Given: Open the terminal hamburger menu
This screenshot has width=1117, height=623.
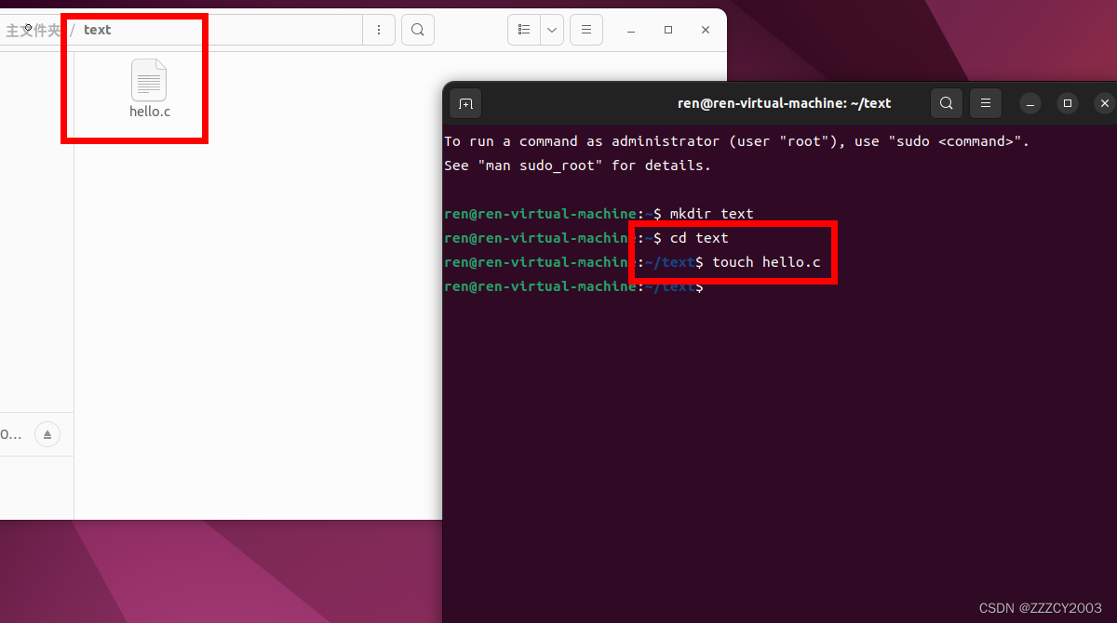Looking at the screenshot, I should [x=986, y=103].
